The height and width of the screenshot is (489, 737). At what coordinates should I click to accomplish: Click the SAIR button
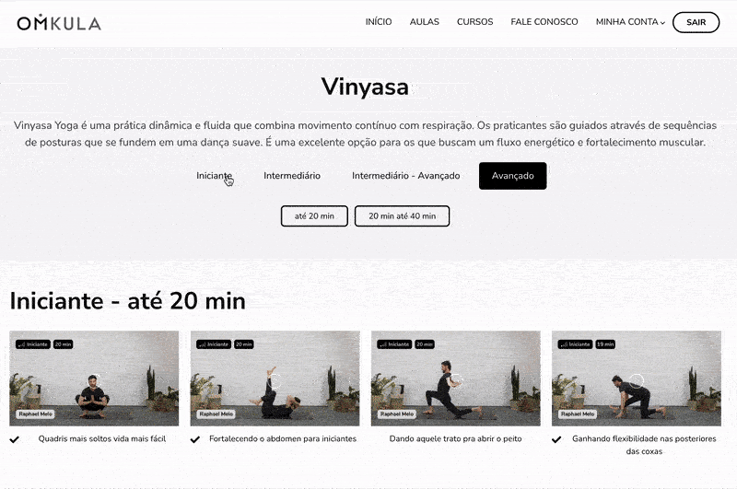tap(696, 22)
